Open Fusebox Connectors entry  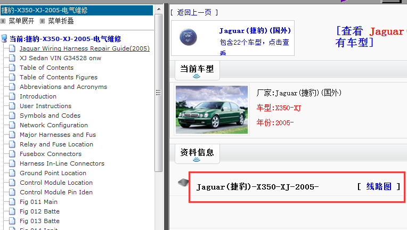point(51,154)
